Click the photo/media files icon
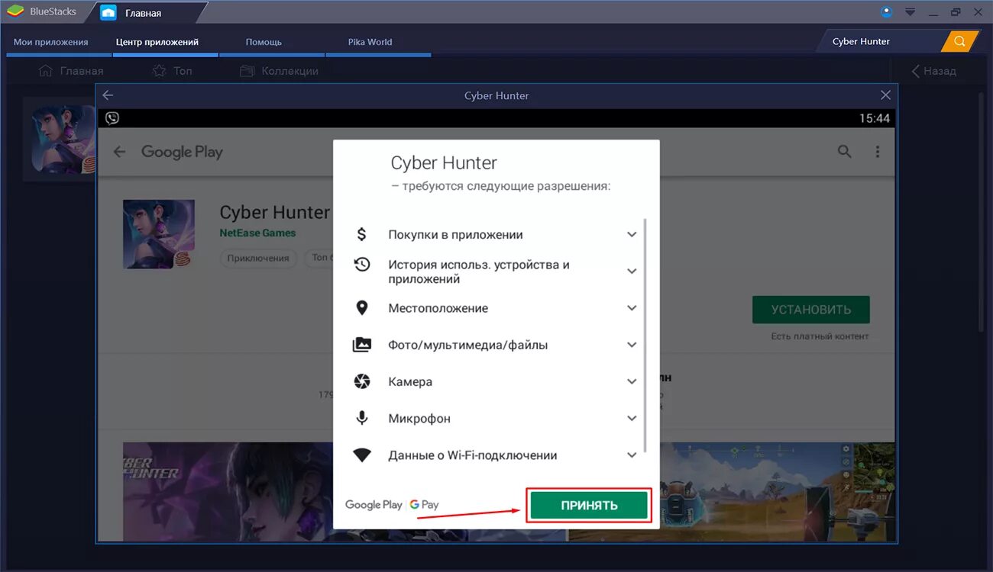 pos(362,345)
